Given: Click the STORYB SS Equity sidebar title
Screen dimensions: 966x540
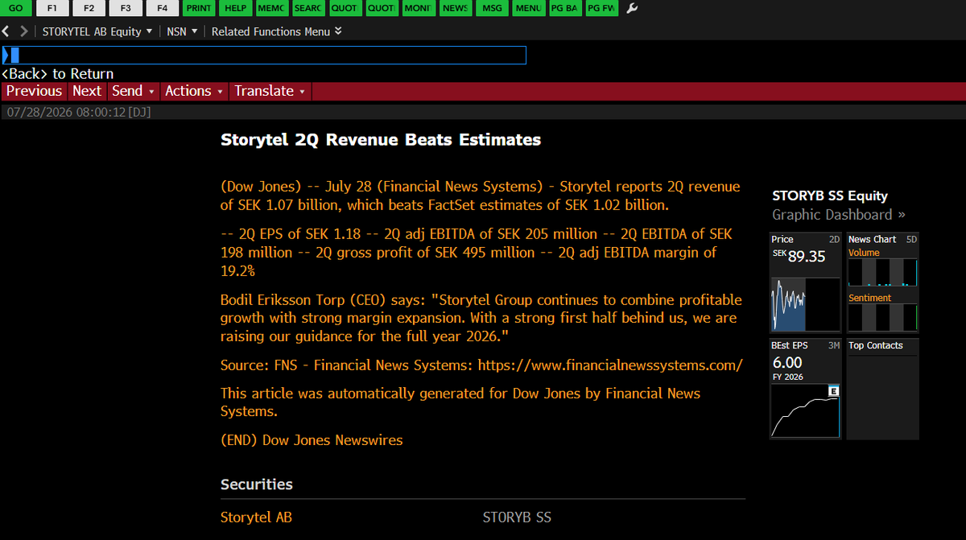Looking at the screenshot, I should point(830,196).
